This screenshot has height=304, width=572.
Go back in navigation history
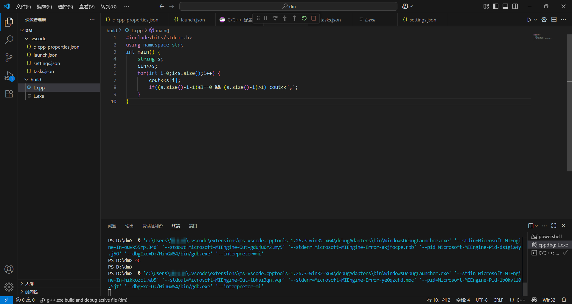tap(162, 6)
